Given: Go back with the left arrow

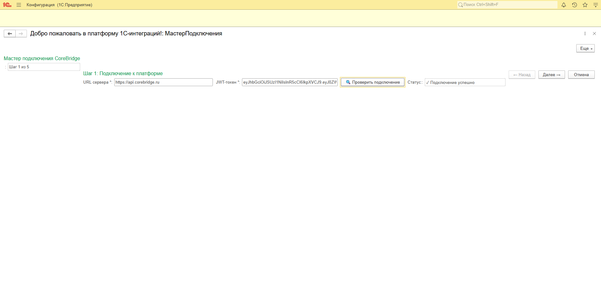Looking at the screenshot, I should 10,34.
